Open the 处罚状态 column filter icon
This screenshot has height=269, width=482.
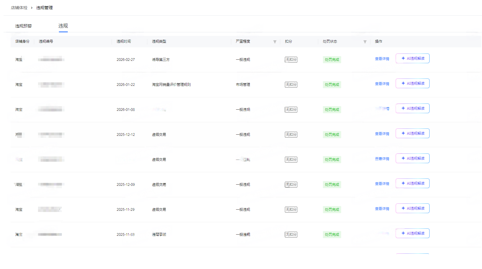[x=365, y=42]
